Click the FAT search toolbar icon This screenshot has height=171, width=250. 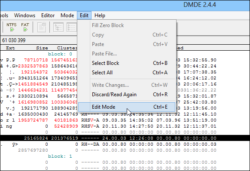(x=25, y=27)
